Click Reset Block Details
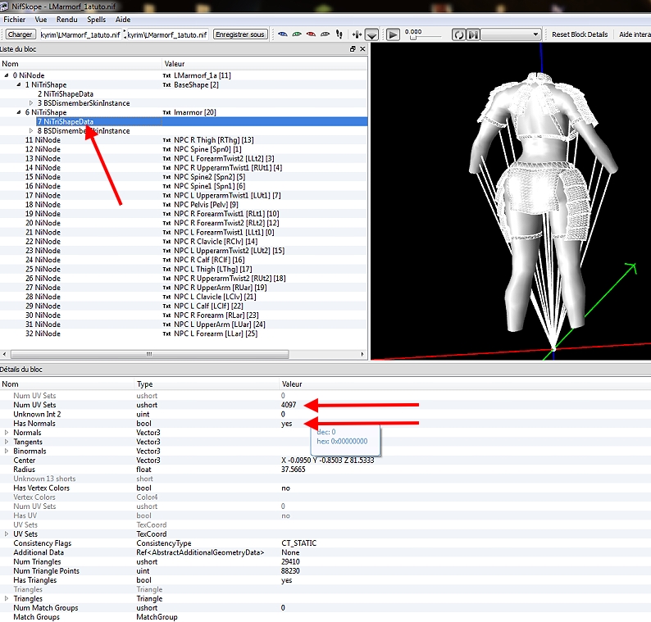 point(580,34)
